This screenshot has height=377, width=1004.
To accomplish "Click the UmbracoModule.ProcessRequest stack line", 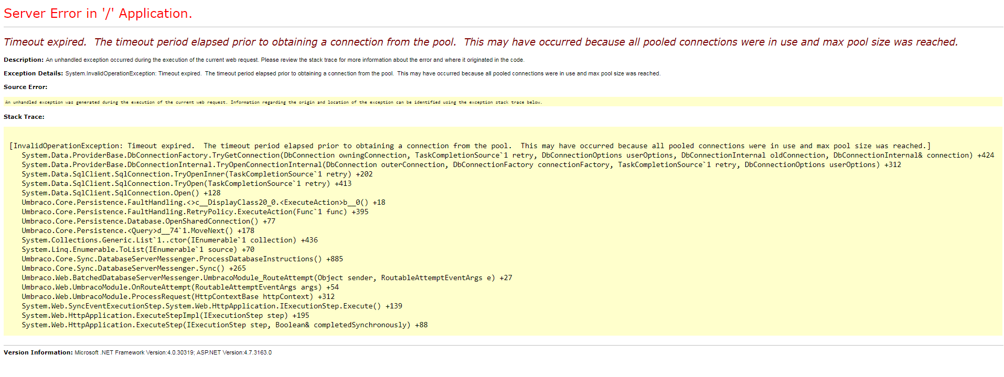I will click(178, 297).
